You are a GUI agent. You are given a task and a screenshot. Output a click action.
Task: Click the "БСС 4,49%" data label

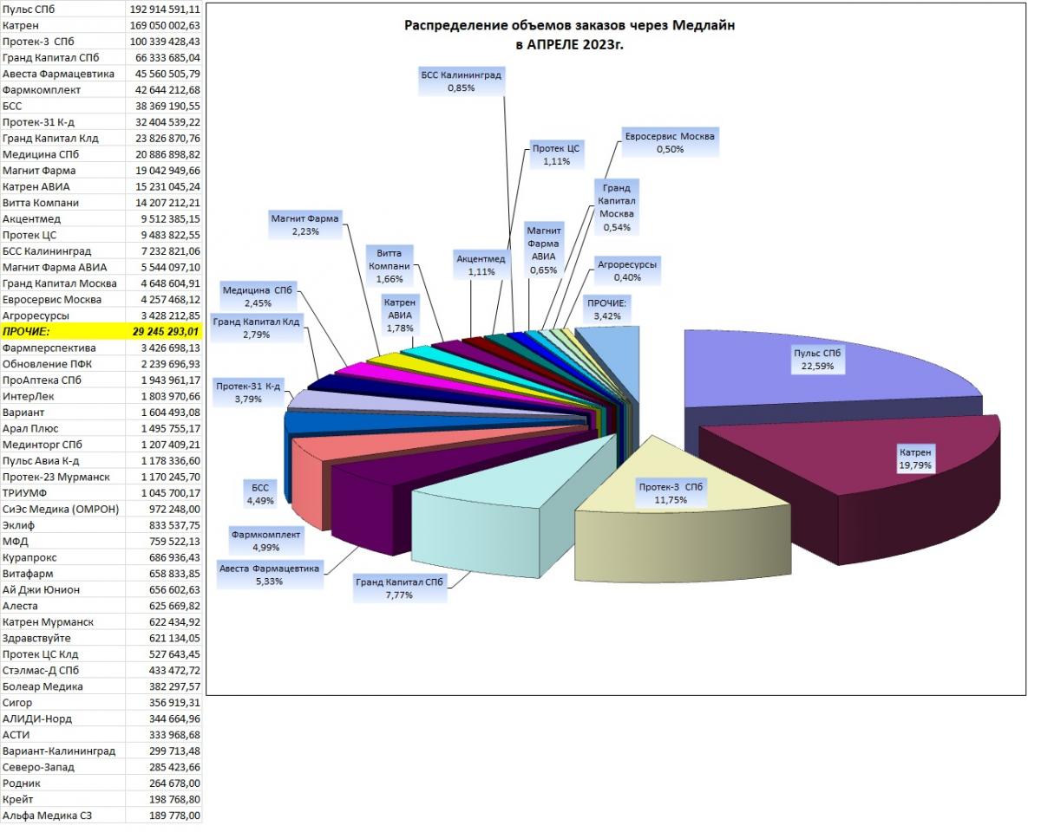[x=260, y=495]
